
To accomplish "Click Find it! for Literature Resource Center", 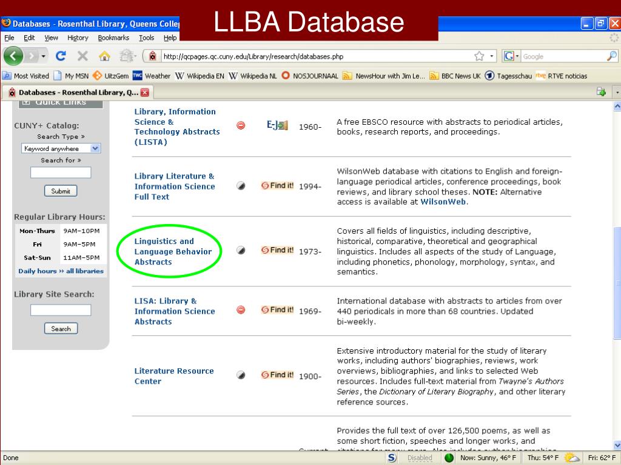I will [277, 374].
